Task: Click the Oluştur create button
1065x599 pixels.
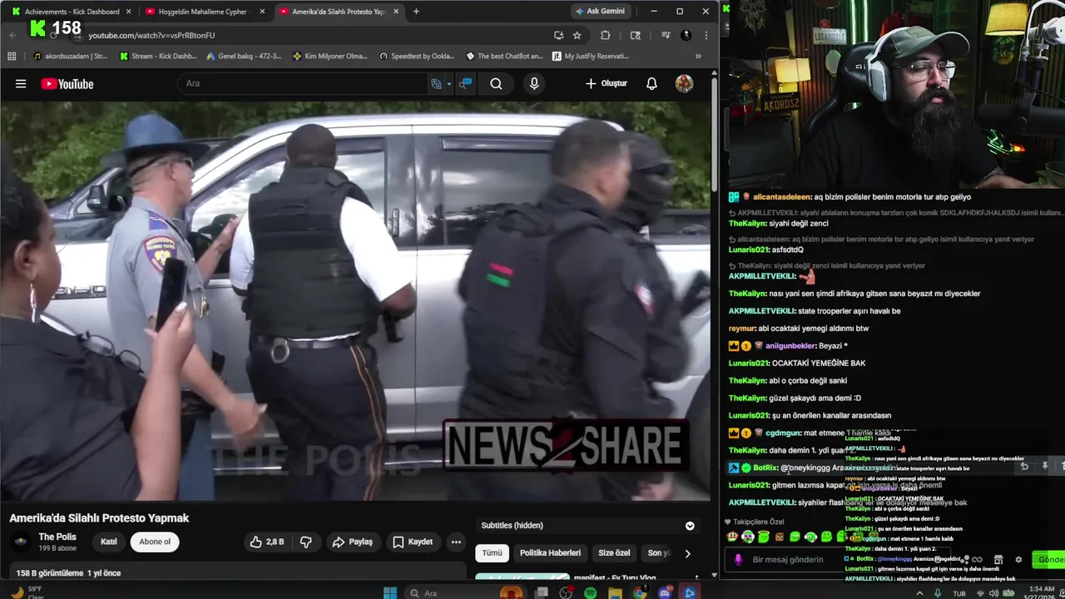Action: [x=606, y=83]
